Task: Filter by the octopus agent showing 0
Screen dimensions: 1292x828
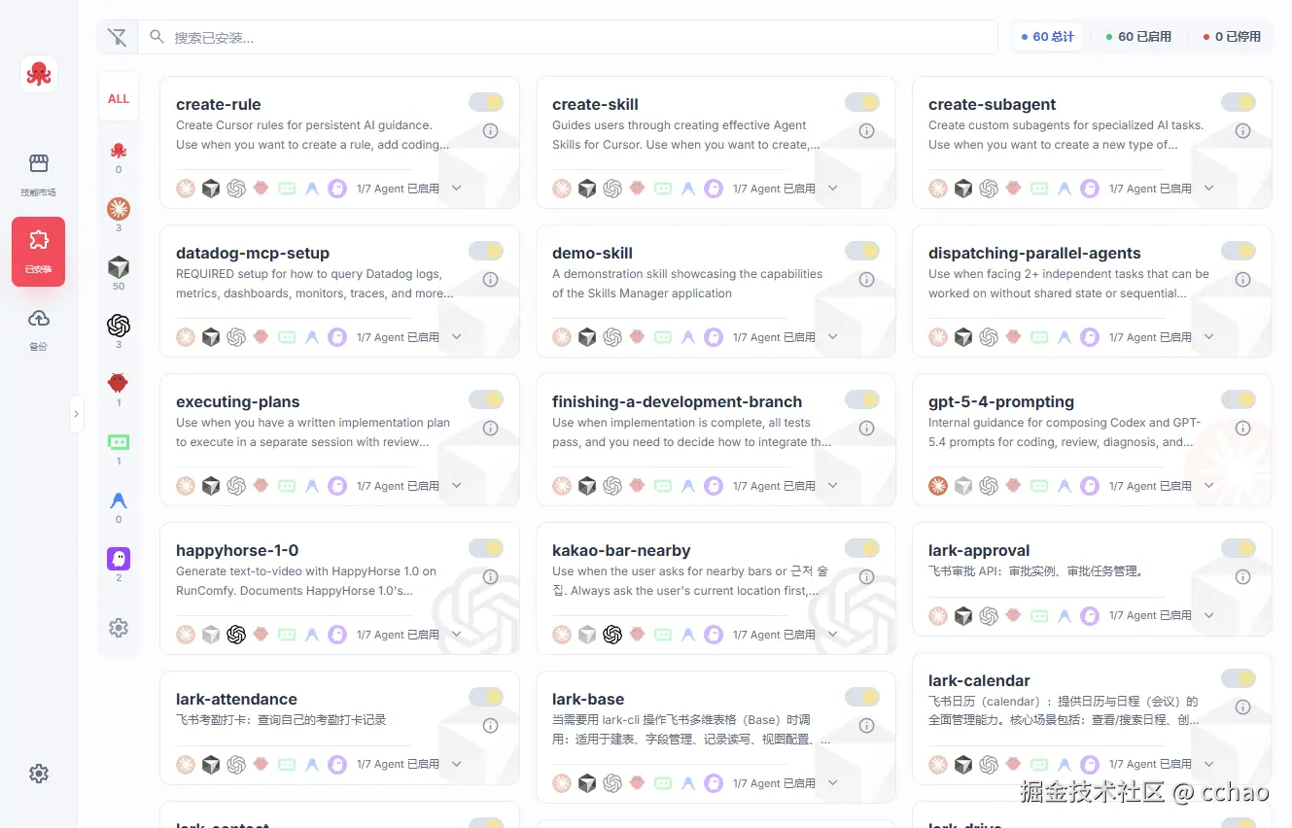Action: (119, 156)
